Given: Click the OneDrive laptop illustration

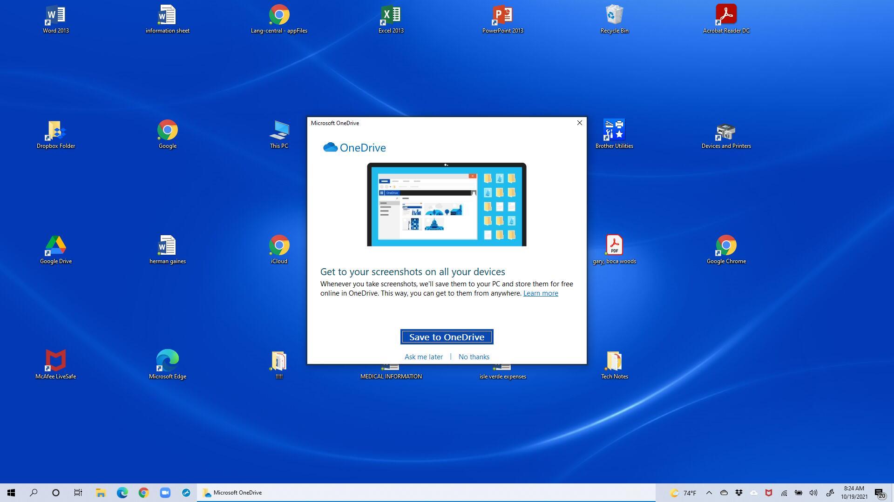Looking at the screenshot, I should click(447, 205).
